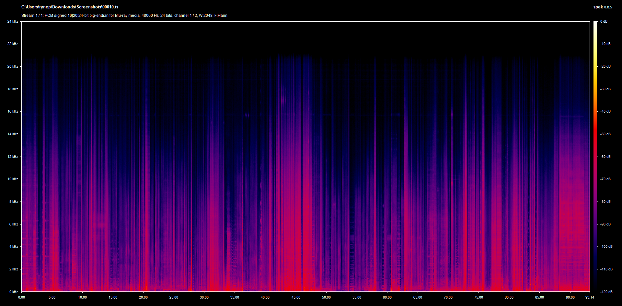Click the spek 0.8.5 version label
The height and width of the screenshot is (306, 622).
tap(602, 7)
